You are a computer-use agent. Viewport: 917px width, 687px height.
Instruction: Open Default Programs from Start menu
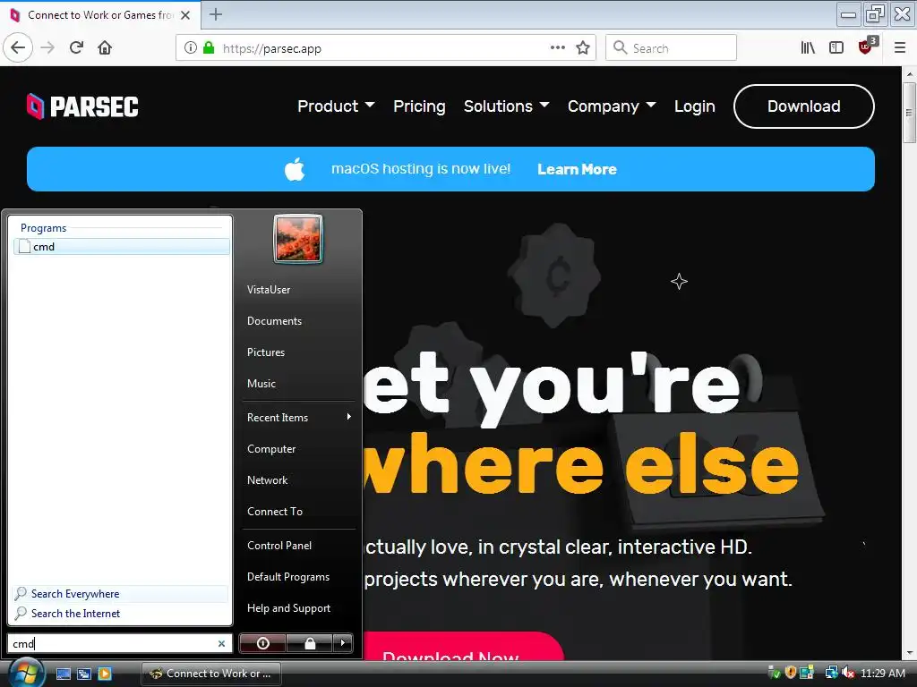click(287, 577)
